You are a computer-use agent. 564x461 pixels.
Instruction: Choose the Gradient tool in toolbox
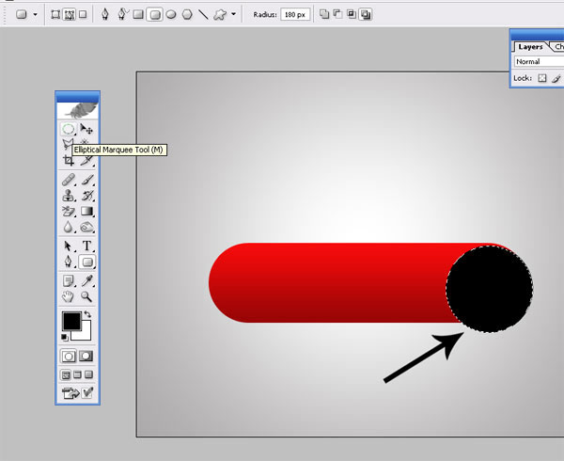[86, 212]
